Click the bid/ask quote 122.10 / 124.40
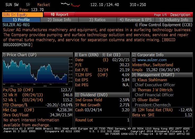Image resolution: width=195 pixels, height=139 pixels. tap(104, 5)
